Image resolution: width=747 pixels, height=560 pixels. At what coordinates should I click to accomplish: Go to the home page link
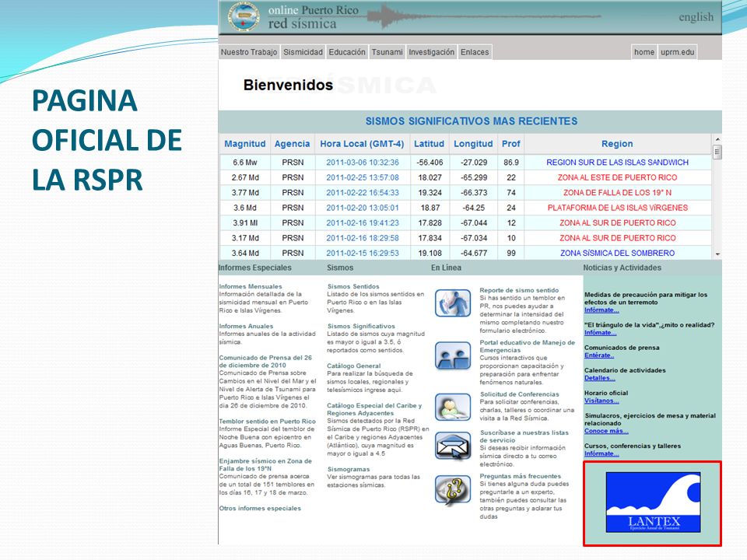click(x=644, y=52)
